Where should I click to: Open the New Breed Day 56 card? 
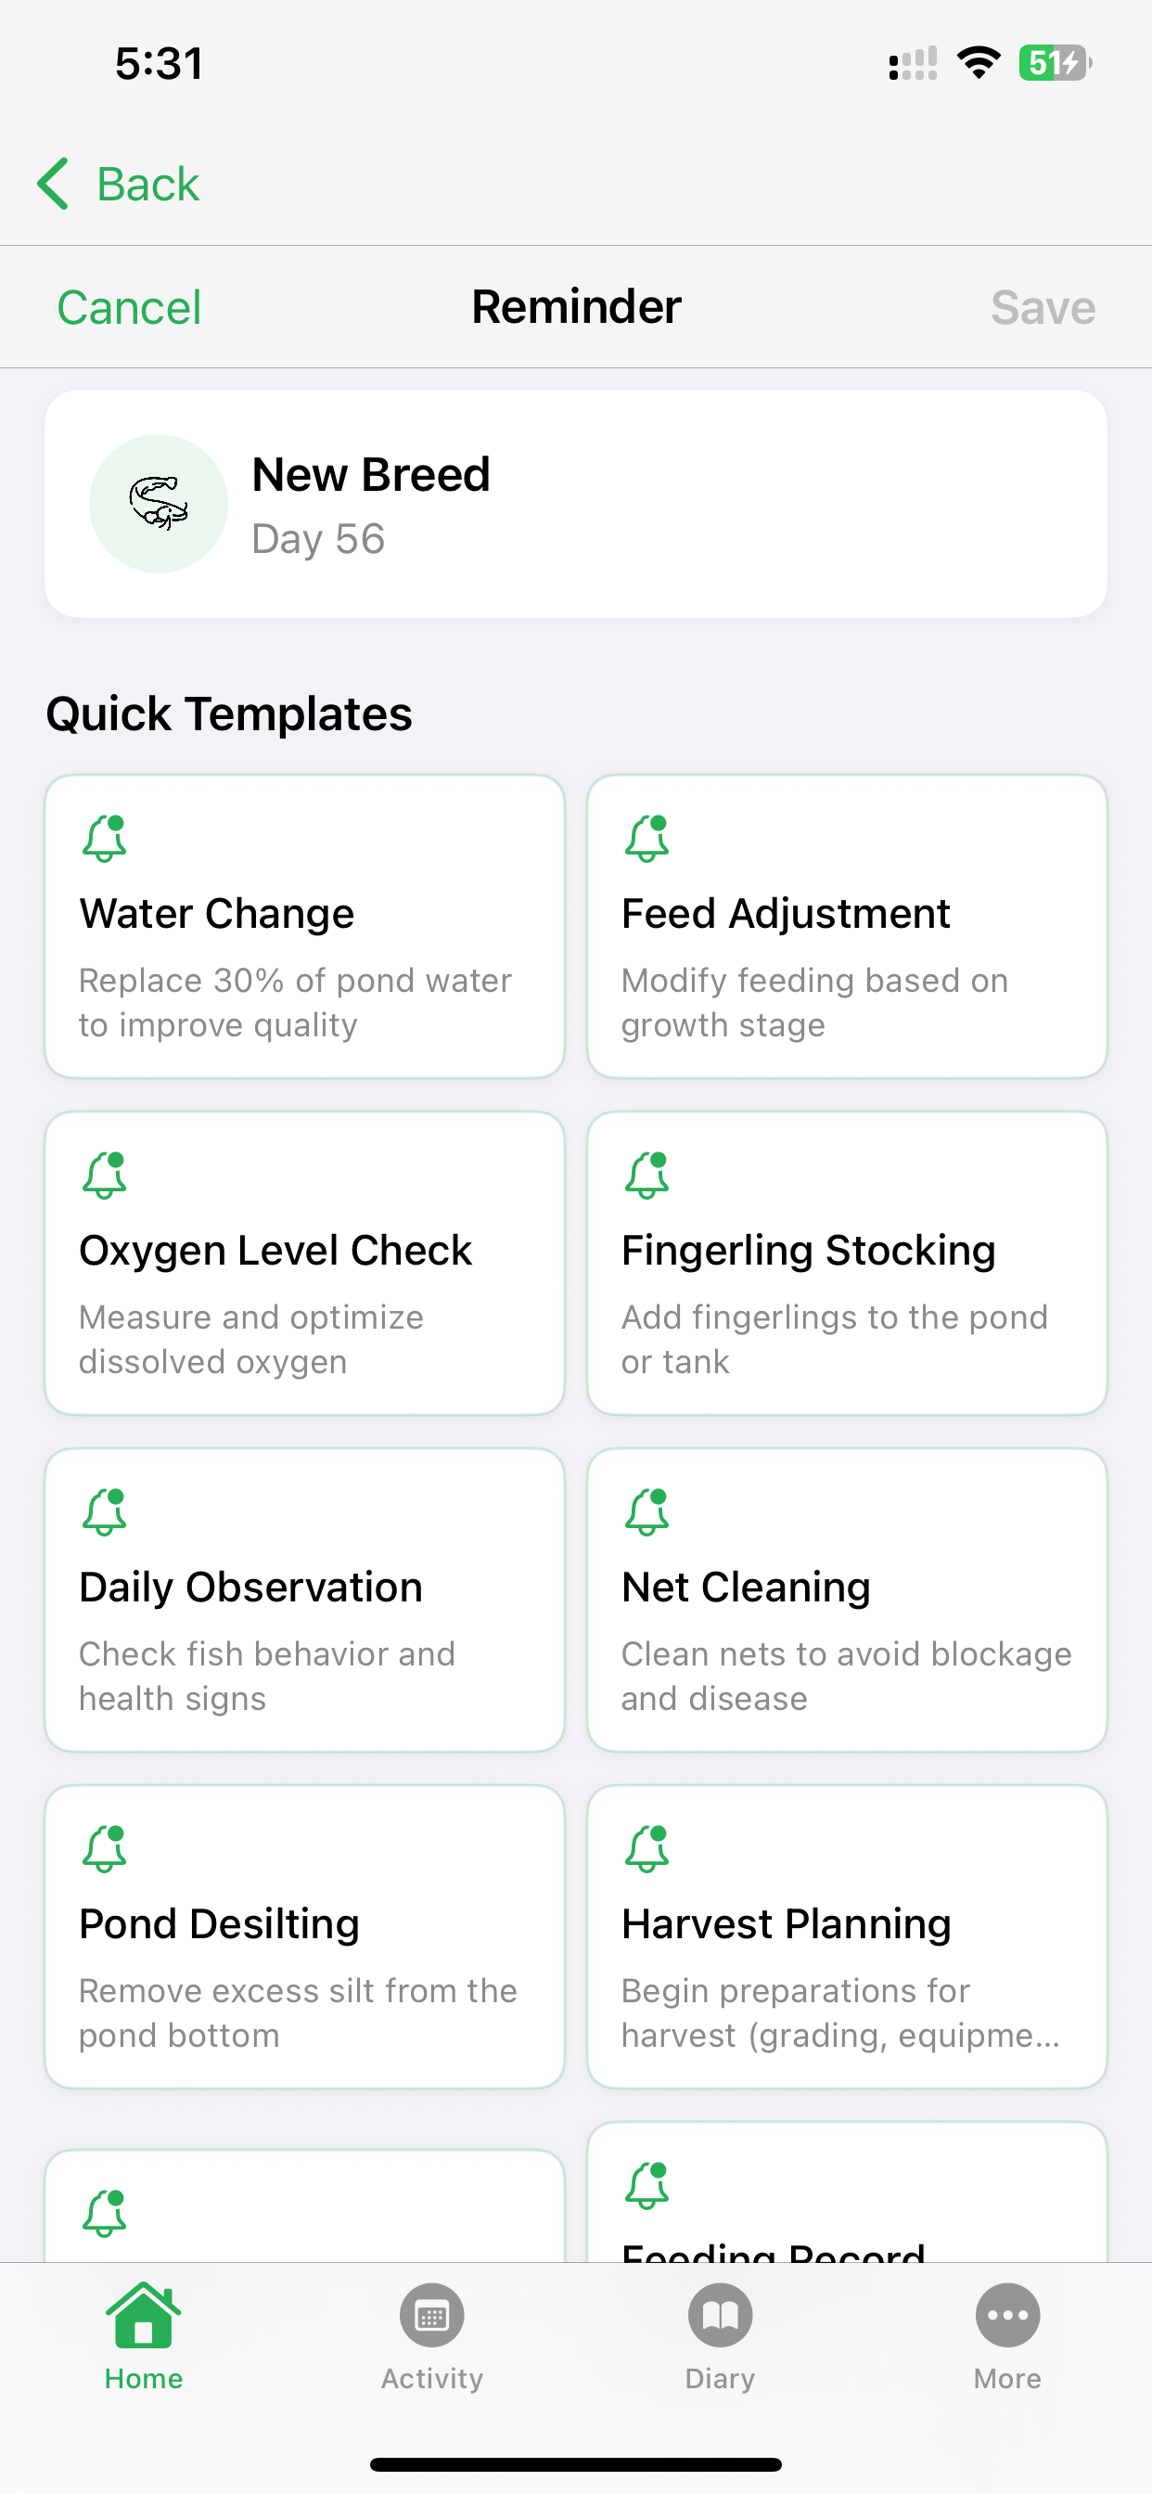coord(576,504)
